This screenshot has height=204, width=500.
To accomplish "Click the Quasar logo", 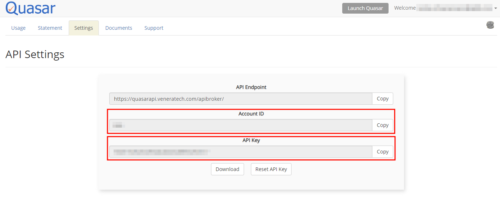I will click(x=31, y=8).
